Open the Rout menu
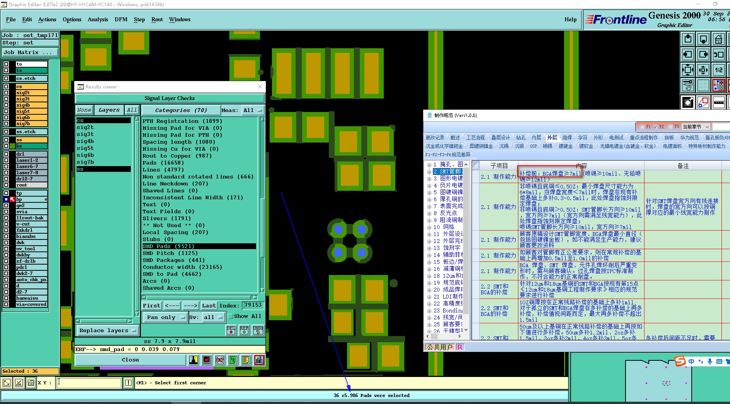The width and height of the screenshot is (730, 404). point(157,19)
